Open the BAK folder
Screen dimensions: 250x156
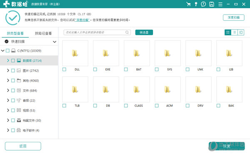229,89
